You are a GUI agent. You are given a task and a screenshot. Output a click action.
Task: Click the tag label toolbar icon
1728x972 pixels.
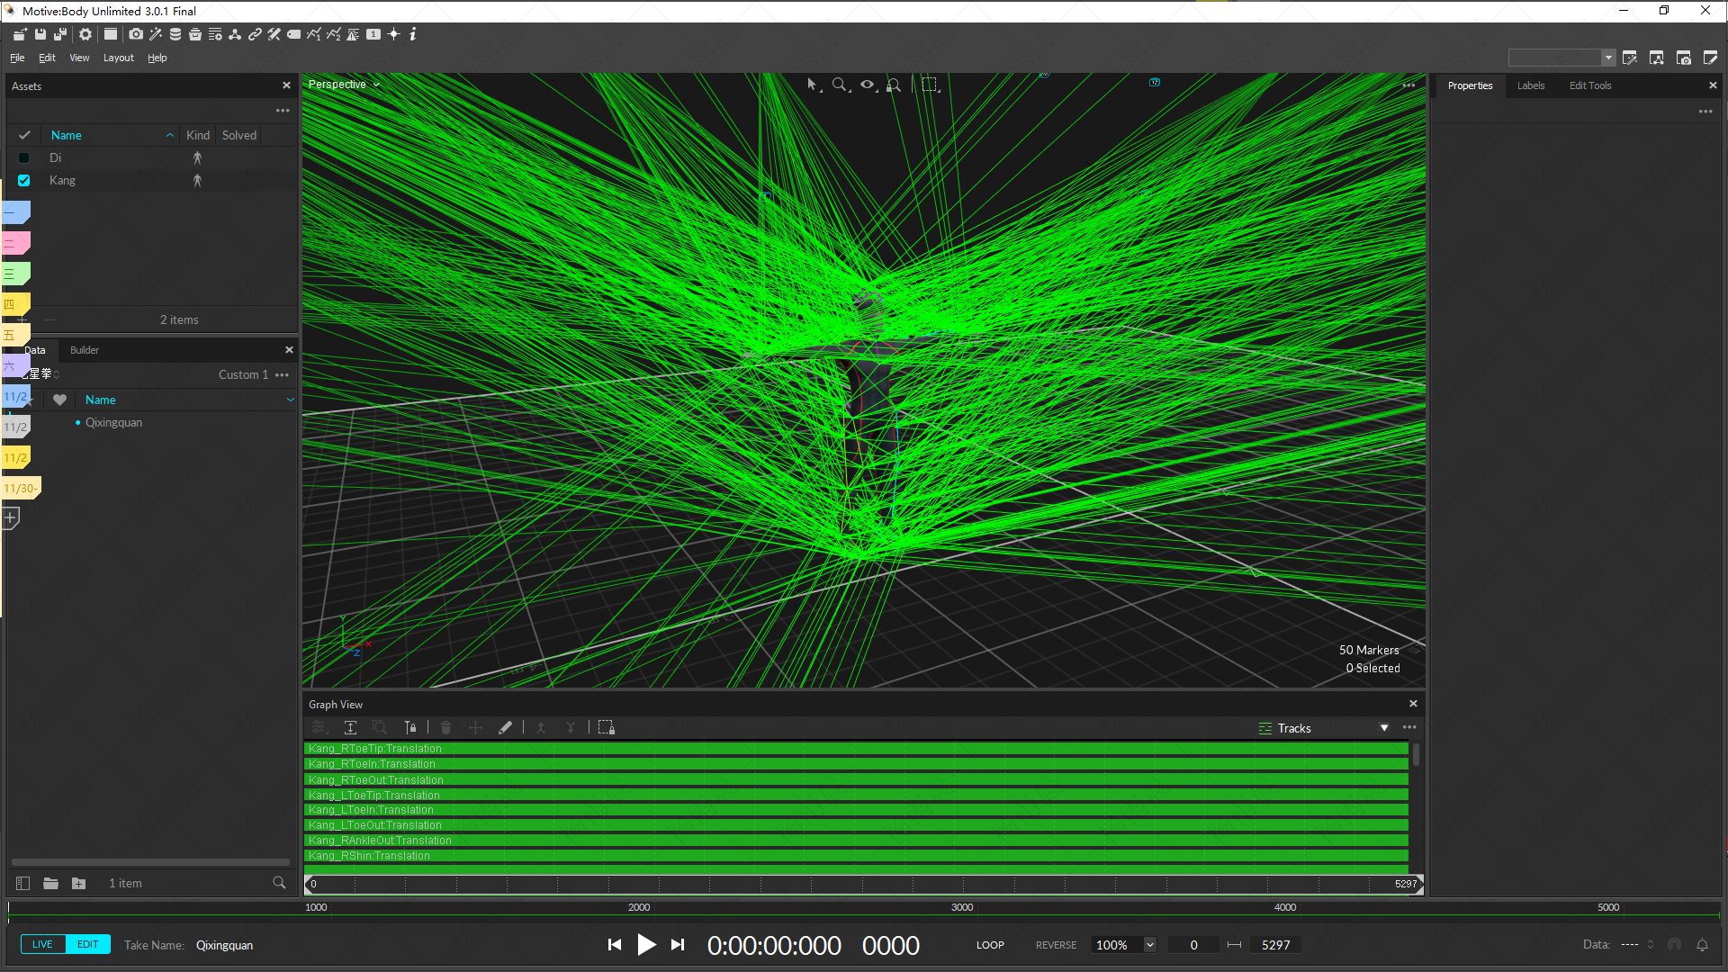tap(294, 34)
